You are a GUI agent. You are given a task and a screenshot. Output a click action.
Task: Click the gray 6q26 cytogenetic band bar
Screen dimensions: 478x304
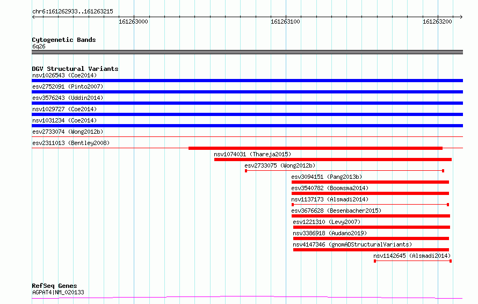[247, 52]
